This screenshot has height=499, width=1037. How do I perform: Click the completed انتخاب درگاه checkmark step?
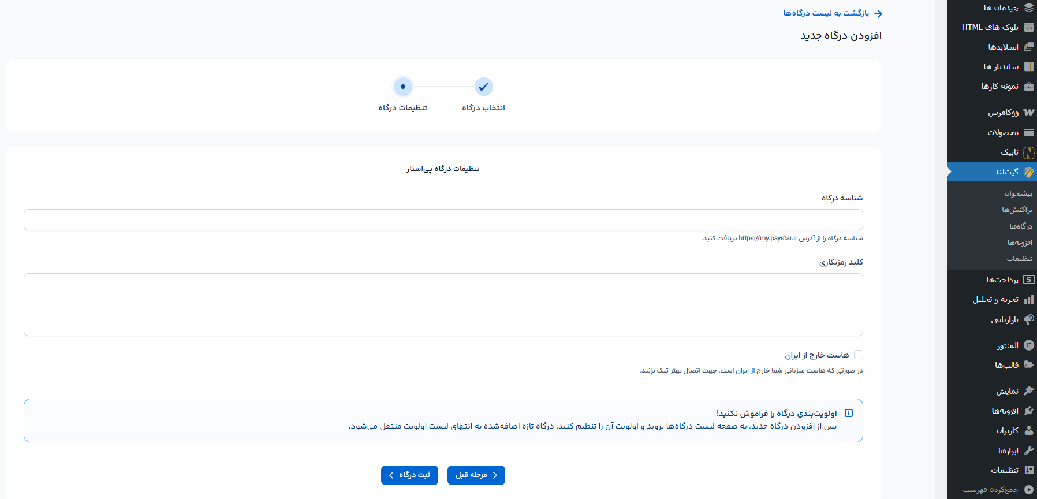(483, 87)
